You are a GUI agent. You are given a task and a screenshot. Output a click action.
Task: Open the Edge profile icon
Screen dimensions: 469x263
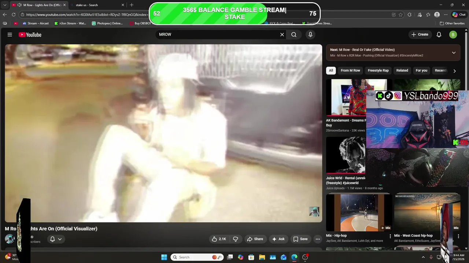point(437,15)
